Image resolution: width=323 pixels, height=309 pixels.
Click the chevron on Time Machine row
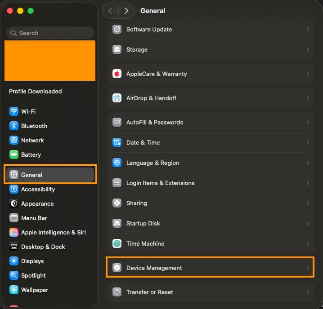coord(308,243)
